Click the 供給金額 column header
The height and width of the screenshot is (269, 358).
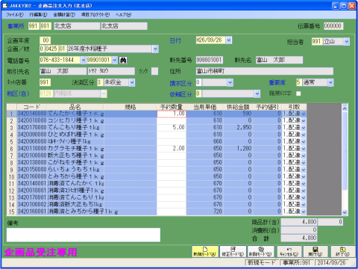pos(238,107)
